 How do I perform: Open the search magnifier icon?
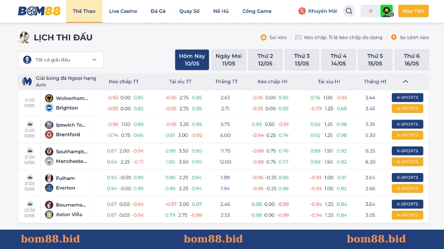click(x=349, y=11)
